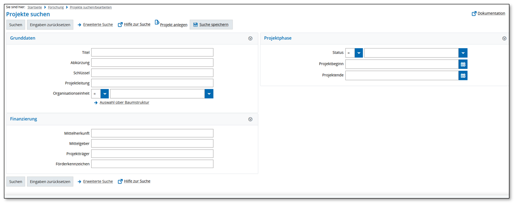Viewport: 516px width, 206px height.
Task: Click the Projektbeginn calendar icon
Action: click(463, 64)
